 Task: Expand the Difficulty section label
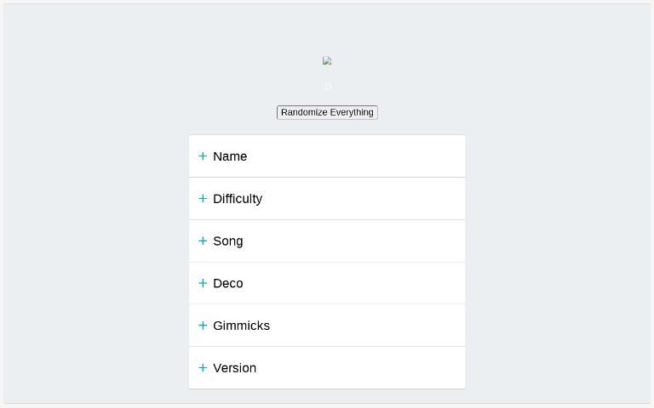(x=238, y=199)
